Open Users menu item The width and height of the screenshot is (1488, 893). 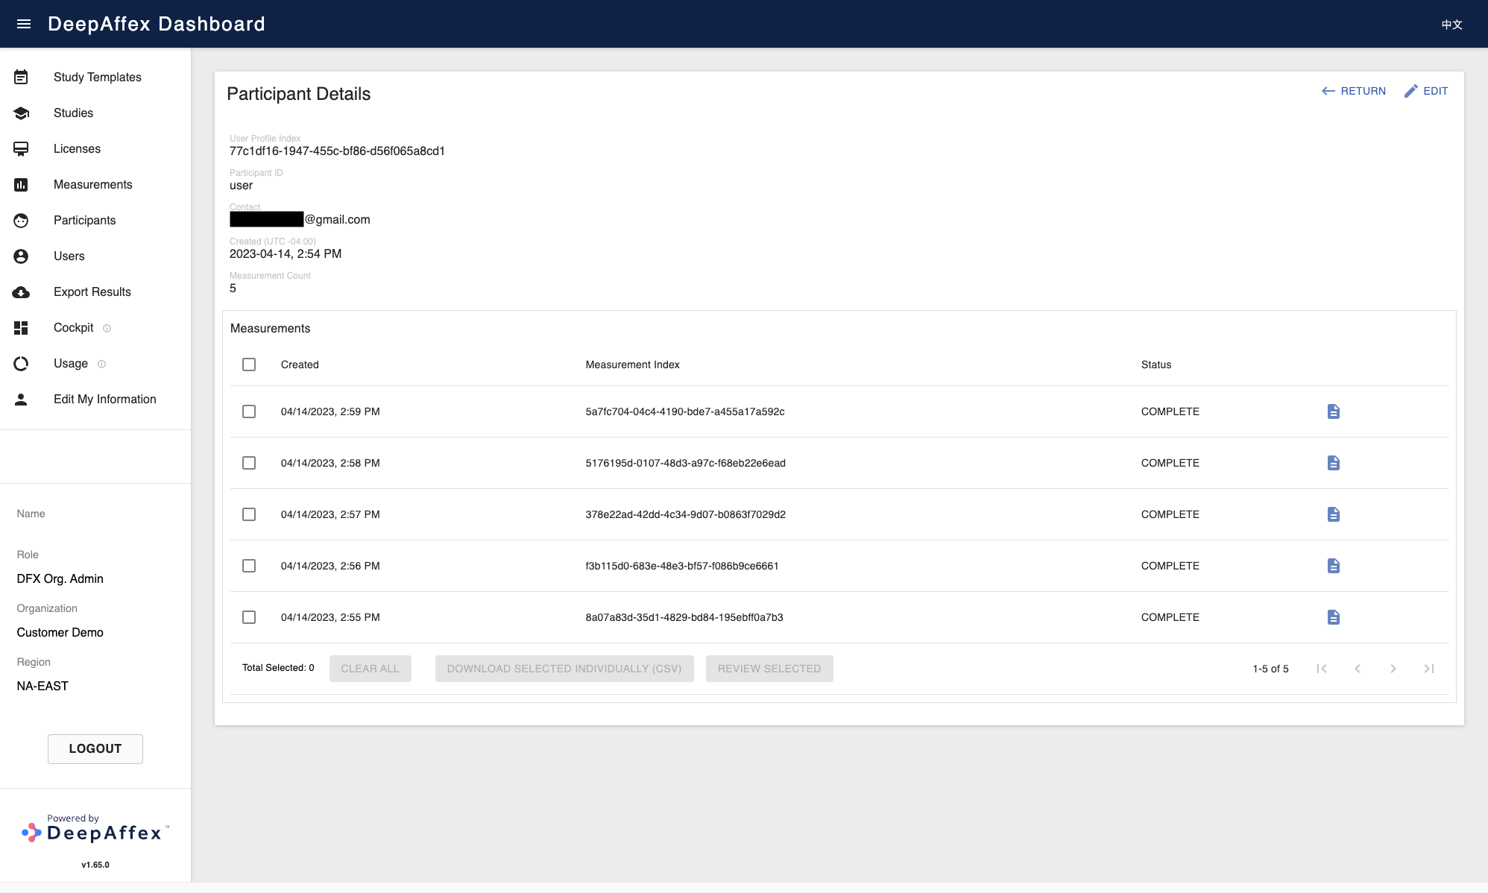pos(95,256)
